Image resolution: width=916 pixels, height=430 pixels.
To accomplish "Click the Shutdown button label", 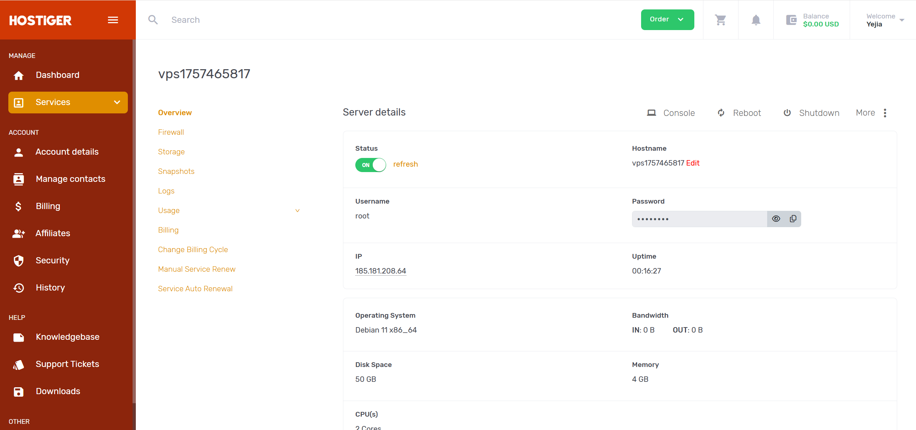I will click(819, 113).
